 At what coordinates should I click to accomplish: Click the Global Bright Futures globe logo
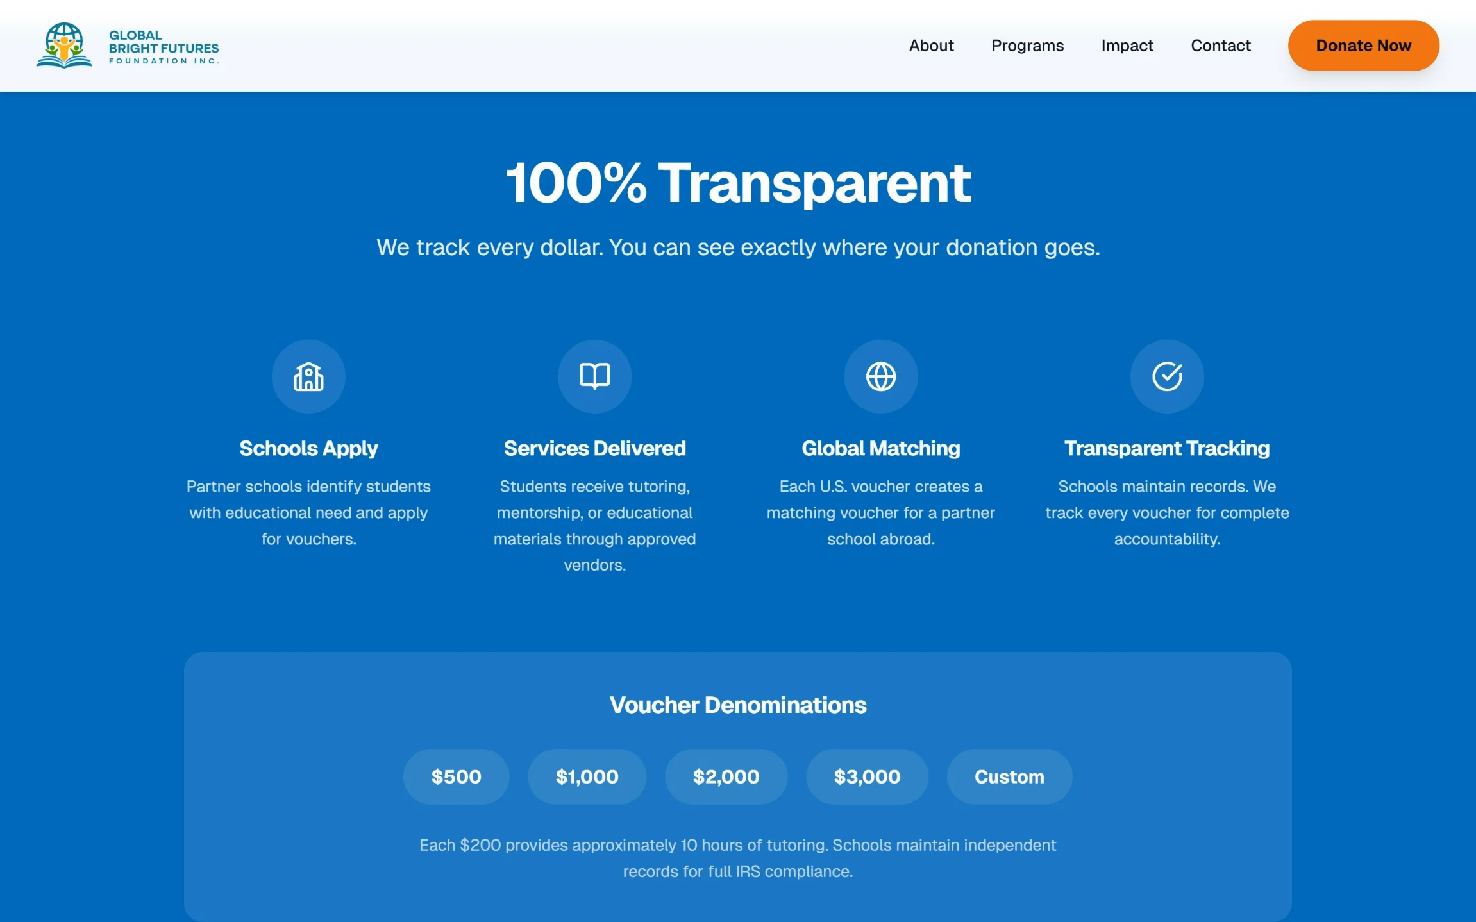(64, 46)
